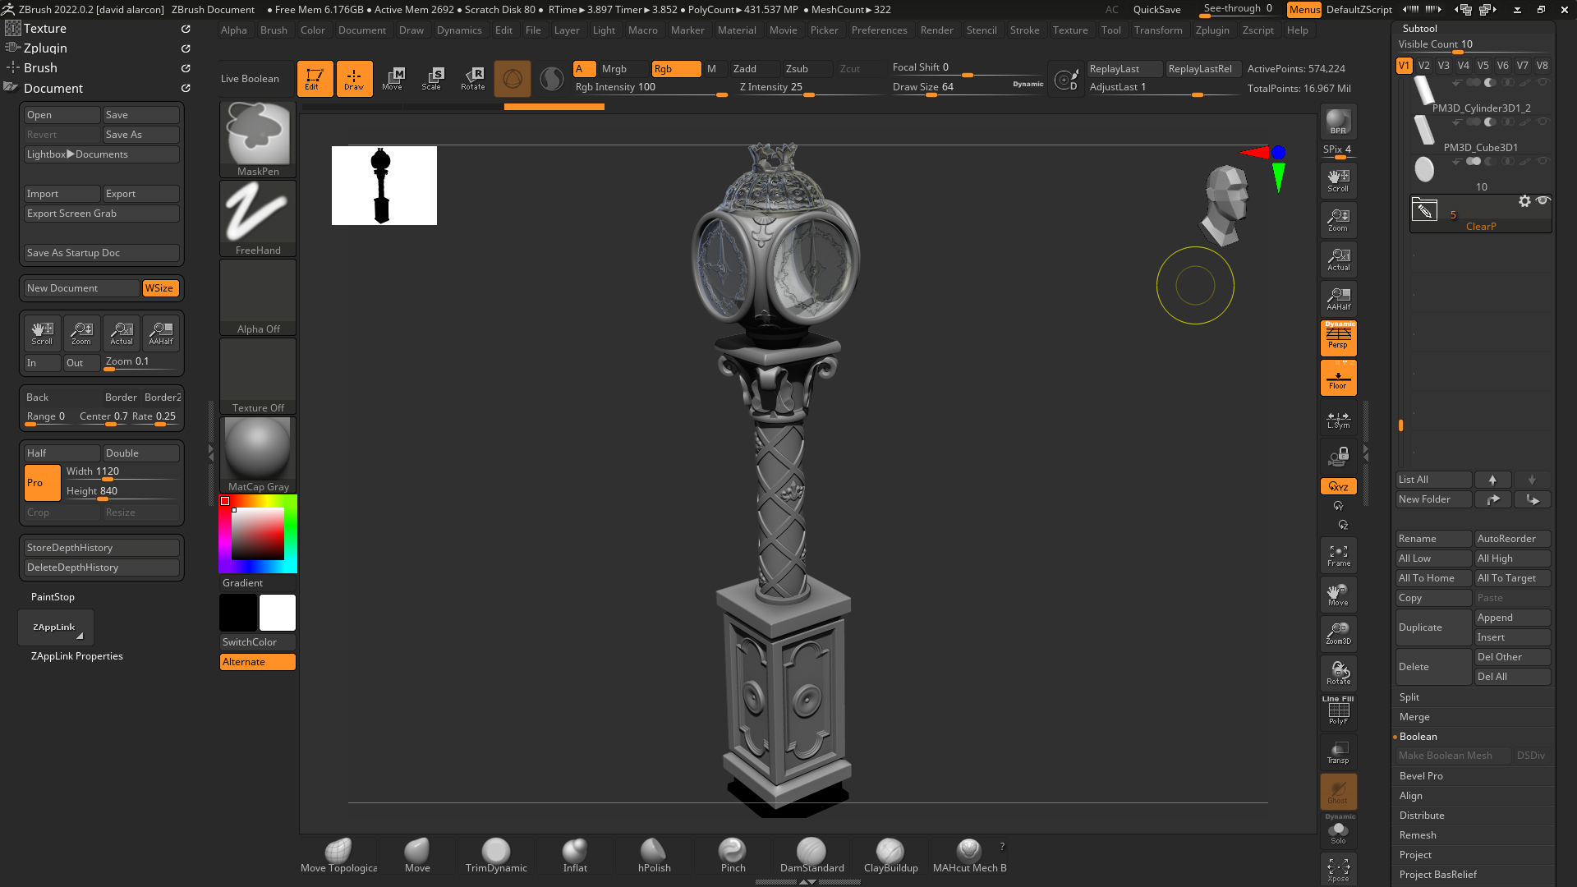Screen dimensions: 1577x887
Task: Click the Zoom3D icon
Action: pos(1338,634)
